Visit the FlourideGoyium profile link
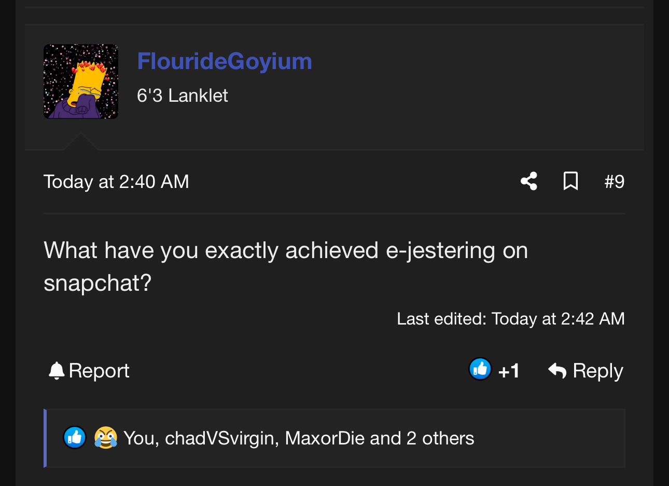The image size is (669, 486). 224,61
